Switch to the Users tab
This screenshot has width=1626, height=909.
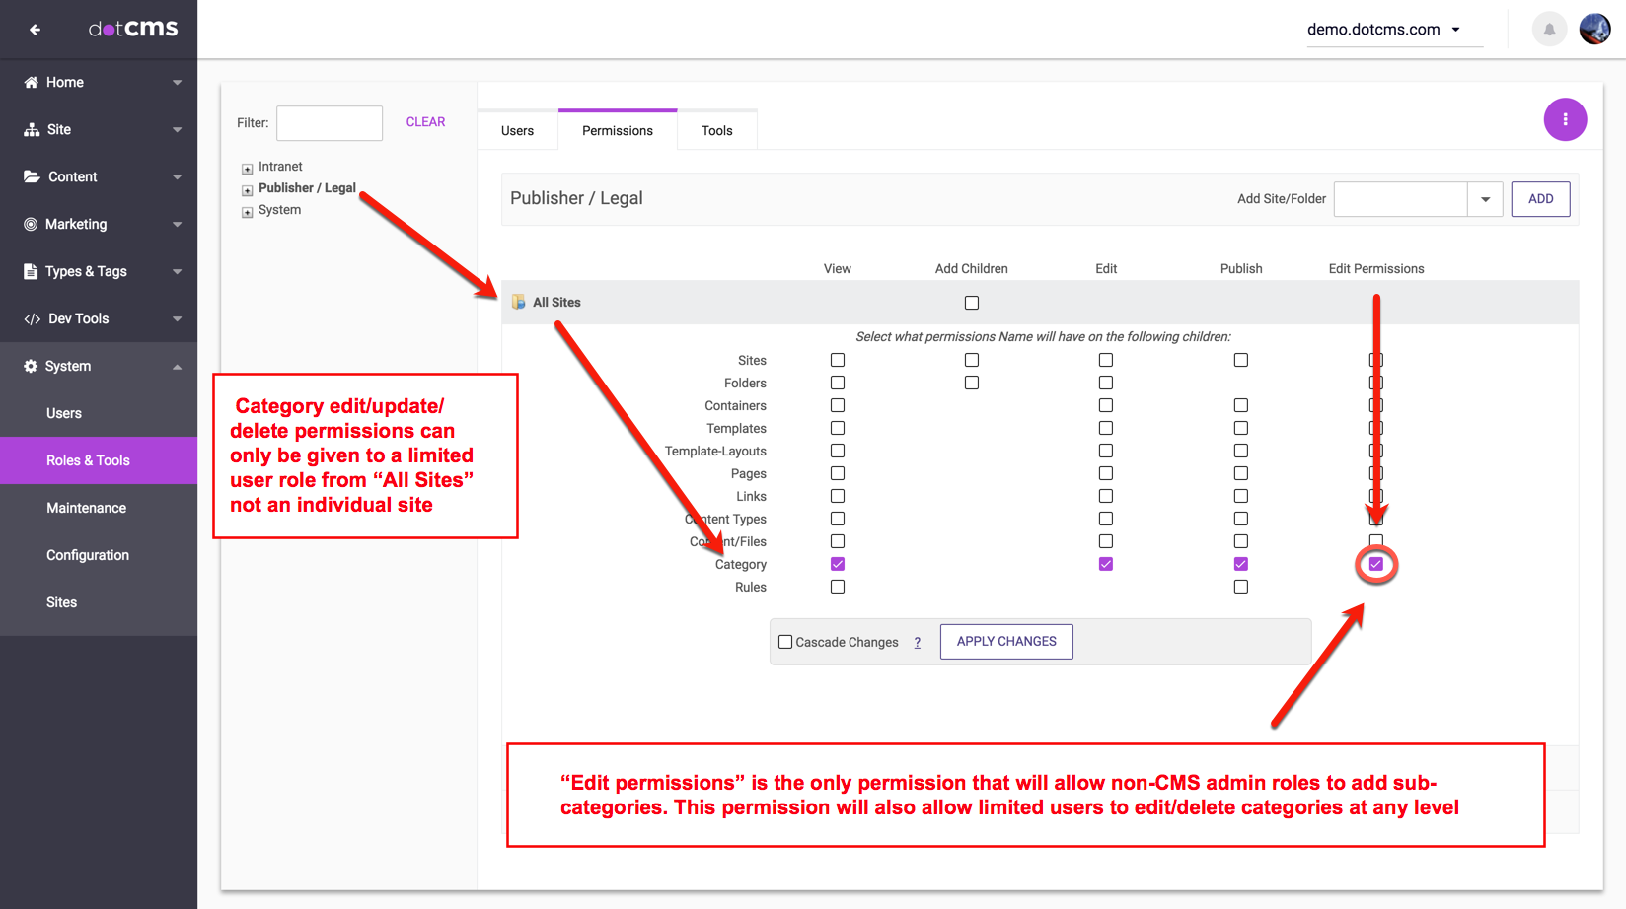(517, 131)
